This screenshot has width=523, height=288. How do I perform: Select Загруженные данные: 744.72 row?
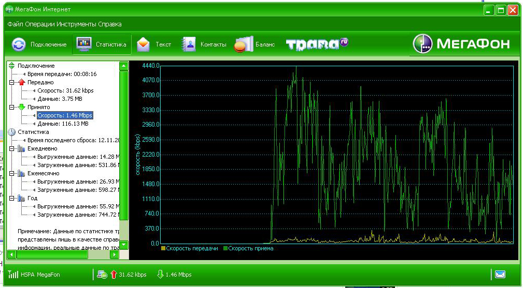[78, 215]
